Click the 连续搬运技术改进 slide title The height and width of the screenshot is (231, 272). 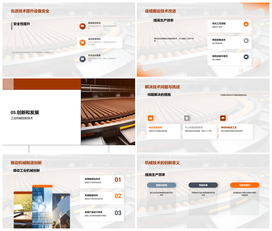tap(160, 11)
